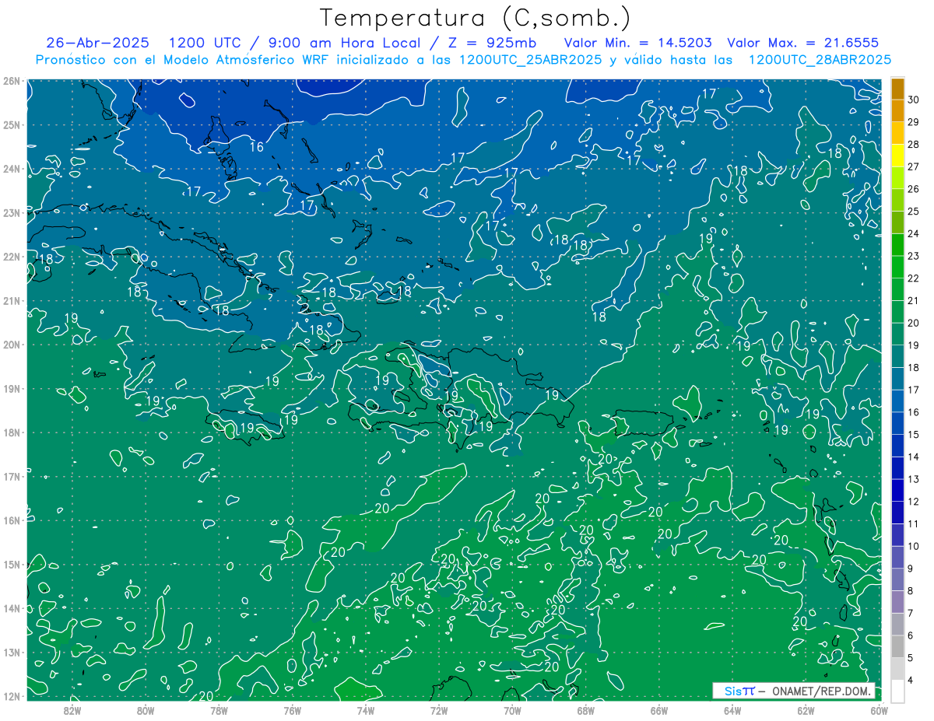934x721 pixels.
Task: Click the "16" contour label on the map
Action: pyautogui.click(x=257, y=146)
